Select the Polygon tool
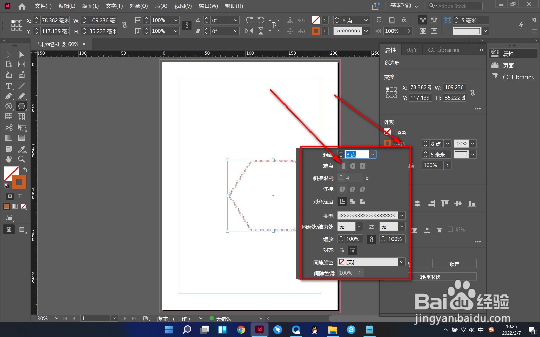 pyautogui.click(x=22, y=106)
